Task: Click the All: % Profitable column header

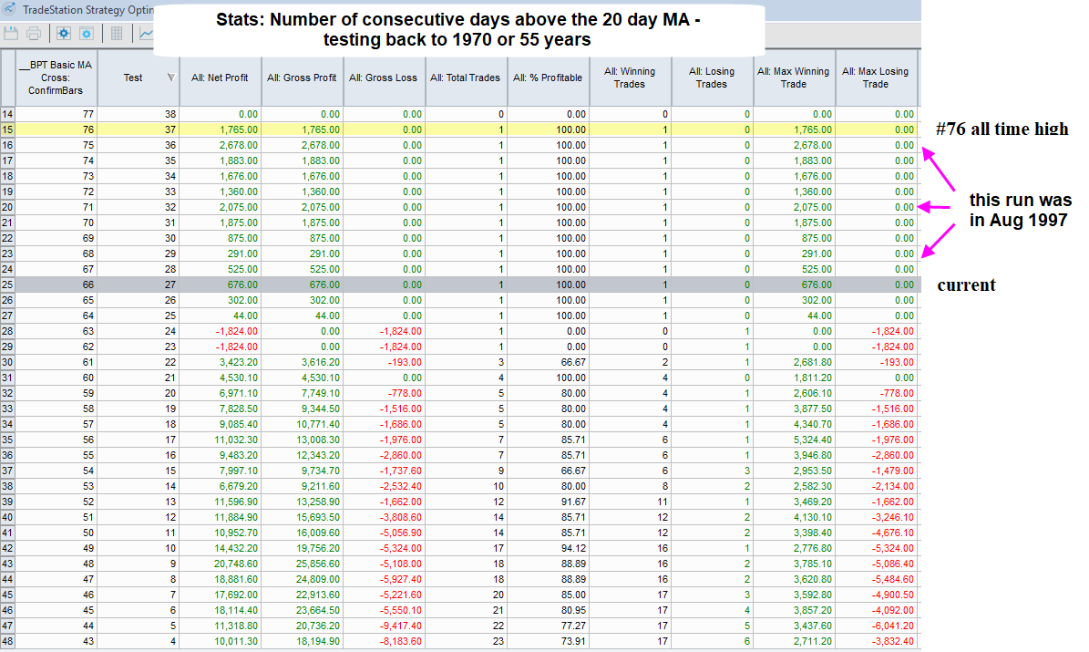Action: coord(548,78)
